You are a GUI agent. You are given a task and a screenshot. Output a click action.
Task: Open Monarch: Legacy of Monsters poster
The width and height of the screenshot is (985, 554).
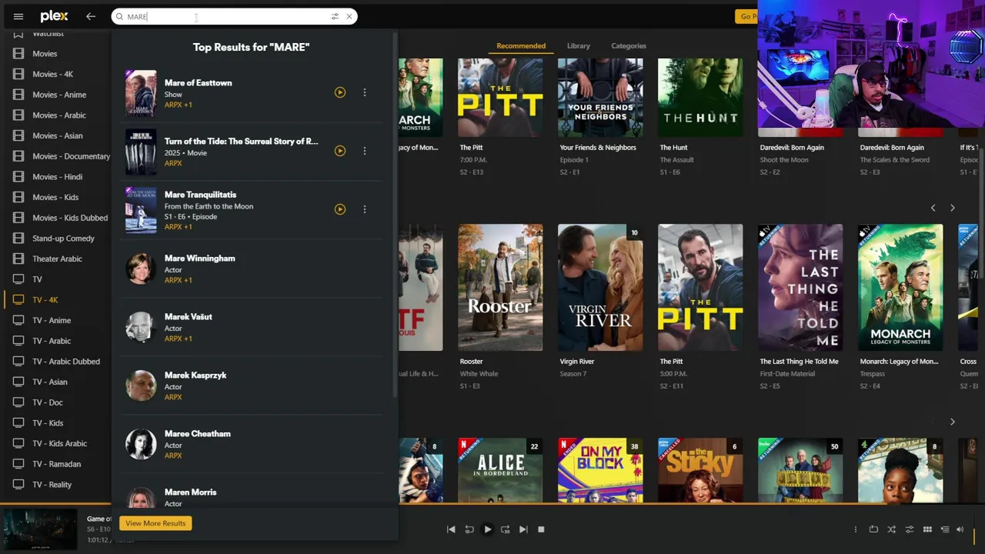(900, 288)
